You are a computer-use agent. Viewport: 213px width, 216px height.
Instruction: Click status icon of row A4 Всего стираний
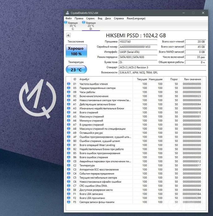click(69, 112)
